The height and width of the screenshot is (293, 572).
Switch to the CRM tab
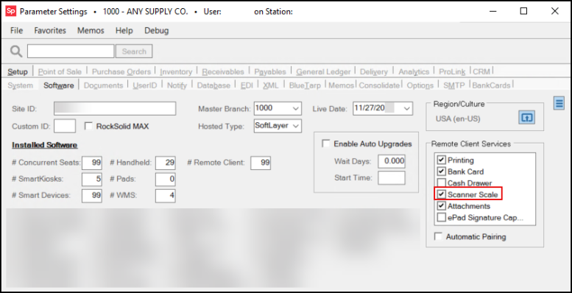[x=481, y=71]
